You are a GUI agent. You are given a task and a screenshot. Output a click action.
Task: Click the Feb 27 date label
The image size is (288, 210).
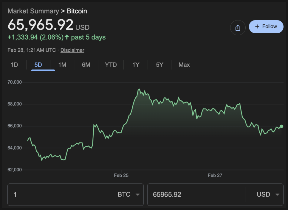pyautogui.click(x=215, y=176)
